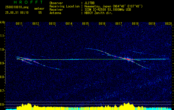
Task: Click the meteor label
Action: [x=39, y=9]
